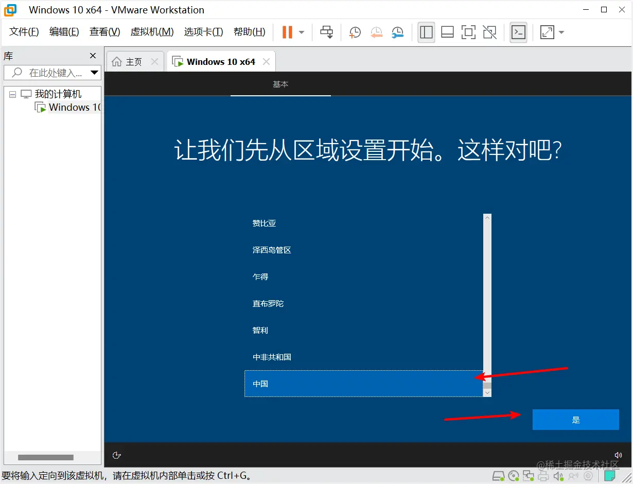Click the VMware Workstation title bar logo

[10, 10]
